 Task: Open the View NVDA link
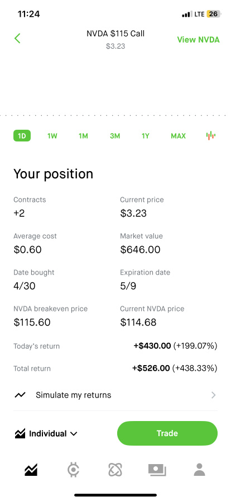pos(198,40)
